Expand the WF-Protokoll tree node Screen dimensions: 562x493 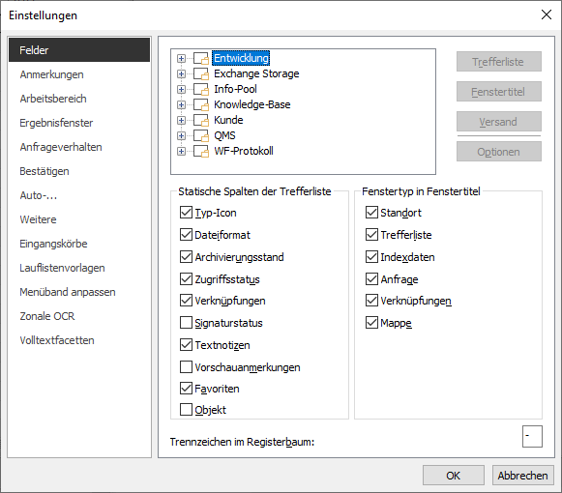pyautogui.click(x=181, y=151)
